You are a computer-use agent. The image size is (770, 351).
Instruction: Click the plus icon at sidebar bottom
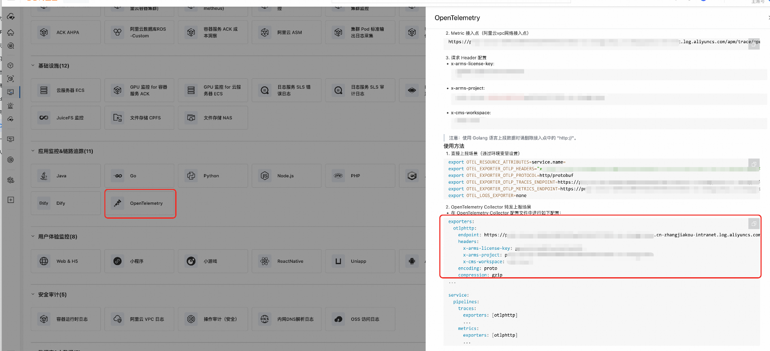coord(11,200)
